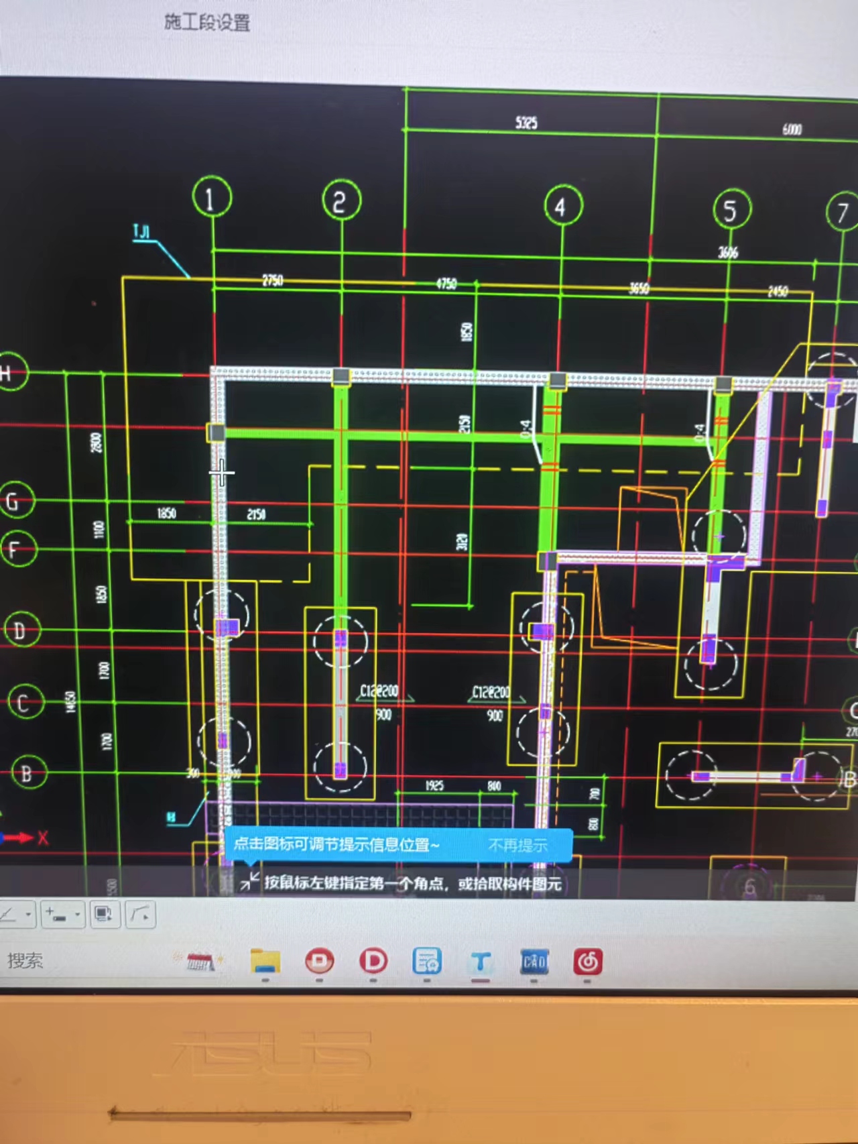
Task: Pick the gray column on axis 1 below H
Action: coord(217,433)
